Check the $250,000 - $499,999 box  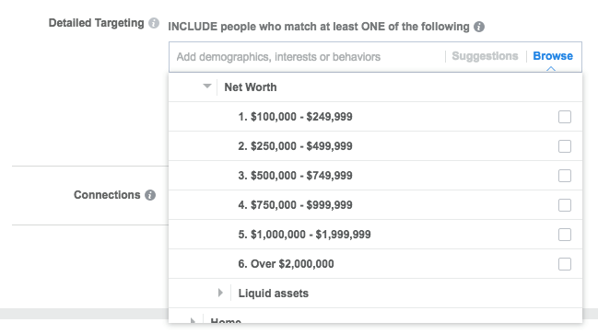click(x=565, y=146)
